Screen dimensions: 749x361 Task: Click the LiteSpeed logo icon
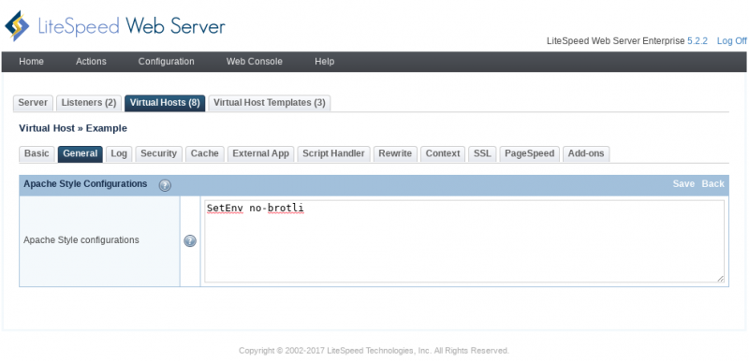17,26
